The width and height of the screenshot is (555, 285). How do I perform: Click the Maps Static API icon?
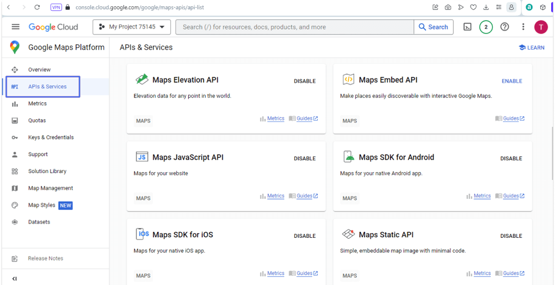point(348,234)
